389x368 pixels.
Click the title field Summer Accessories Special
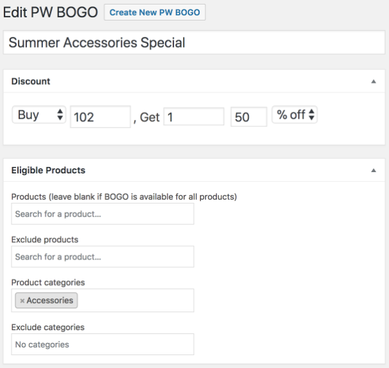coord(194,43)
